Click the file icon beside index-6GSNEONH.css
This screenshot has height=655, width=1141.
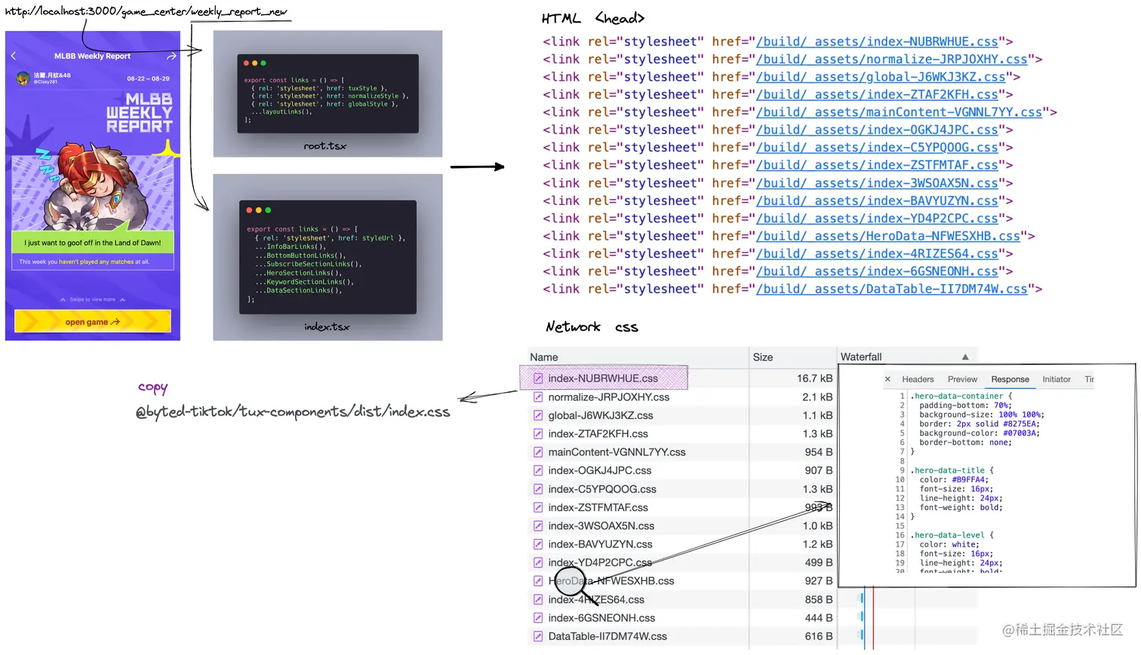point(538,618)
